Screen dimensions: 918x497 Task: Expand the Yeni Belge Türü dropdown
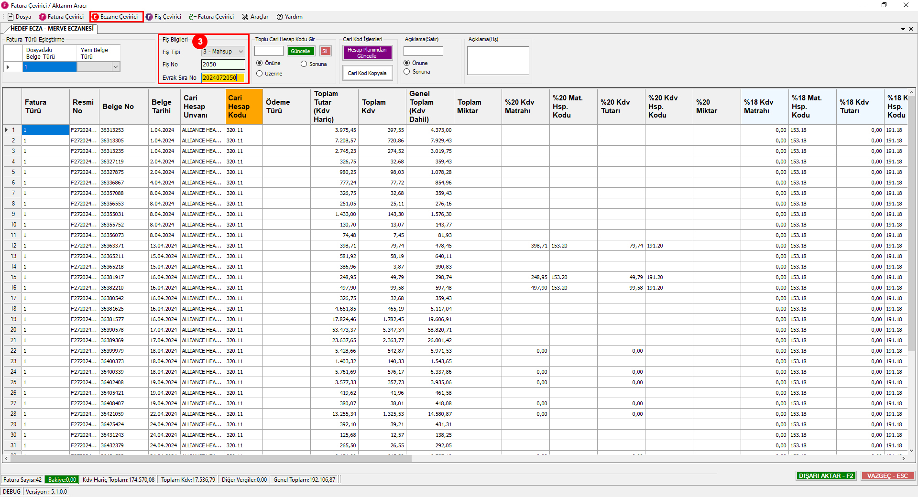(115, 67)
